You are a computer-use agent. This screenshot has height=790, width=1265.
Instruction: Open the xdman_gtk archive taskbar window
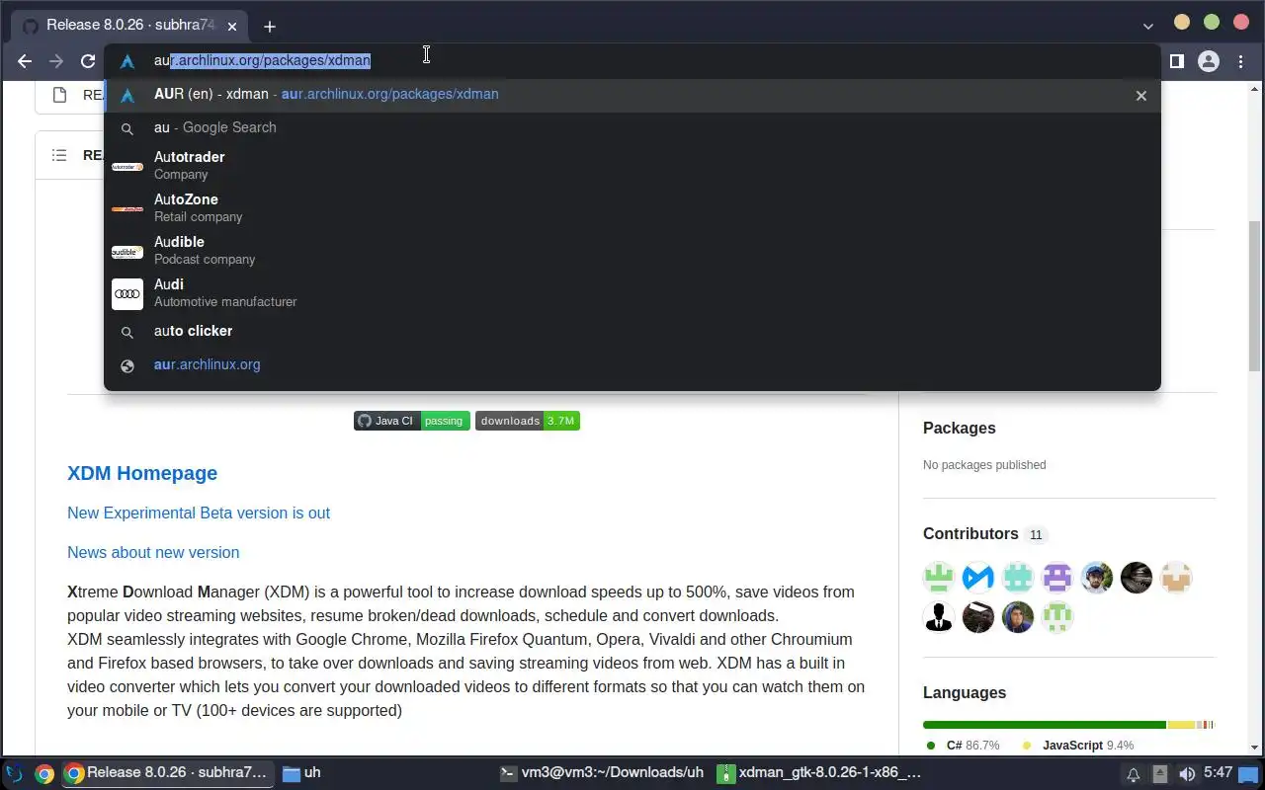tap(819, 773)
